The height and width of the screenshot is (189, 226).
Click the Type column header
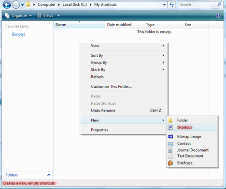pos(163,25)
